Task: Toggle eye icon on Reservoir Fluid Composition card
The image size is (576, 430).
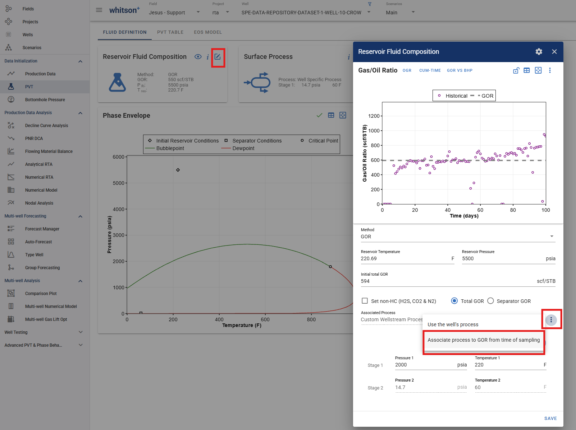Action: coord(198,57)
